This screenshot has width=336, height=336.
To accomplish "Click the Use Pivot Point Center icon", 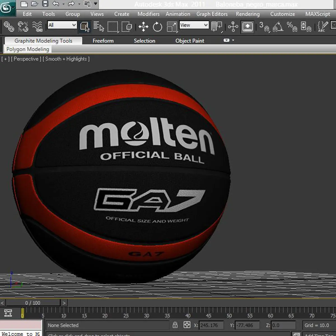I will tap(216, 27).
